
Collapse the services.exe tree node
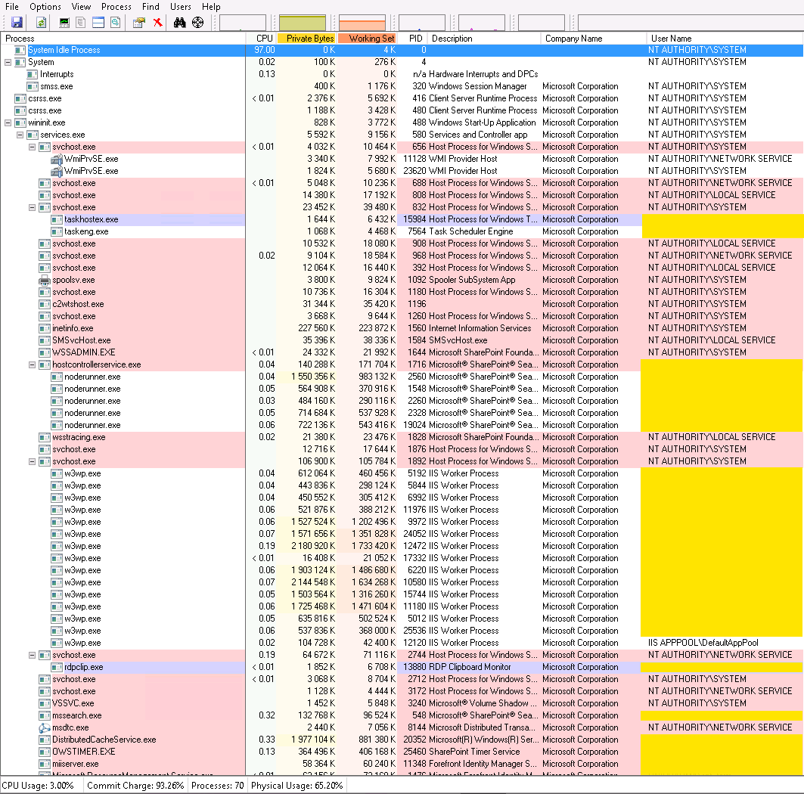click(20, 135)
